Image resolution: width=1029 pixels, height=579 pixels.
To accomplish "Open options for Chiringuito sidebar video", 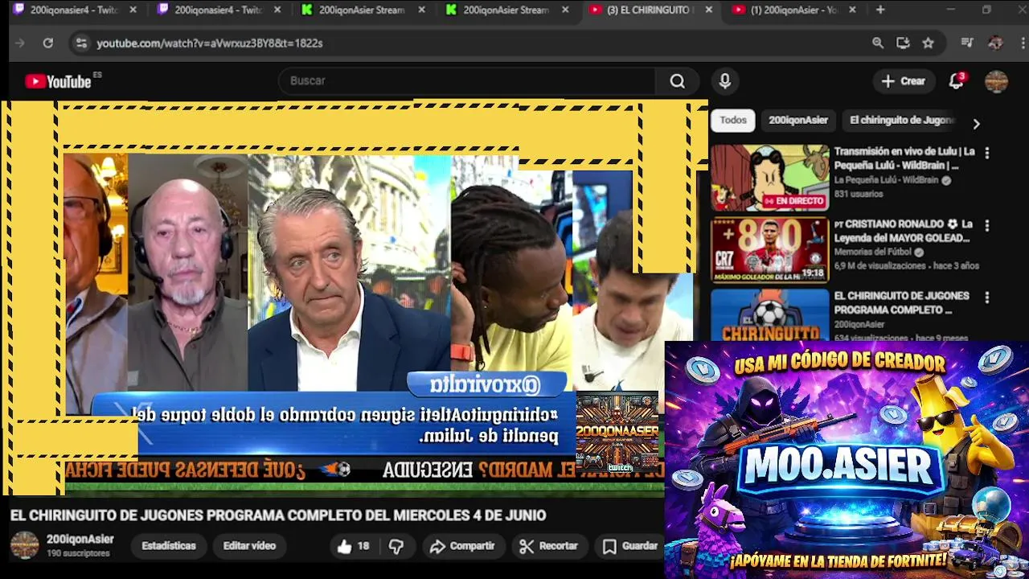I will click(x=986, y=298).
